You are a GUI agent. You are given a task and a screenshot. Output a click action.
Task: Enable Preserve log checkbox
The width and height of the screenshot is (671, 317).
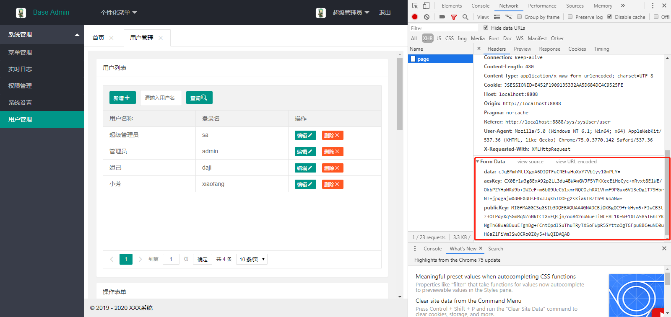tap(570, 17)
